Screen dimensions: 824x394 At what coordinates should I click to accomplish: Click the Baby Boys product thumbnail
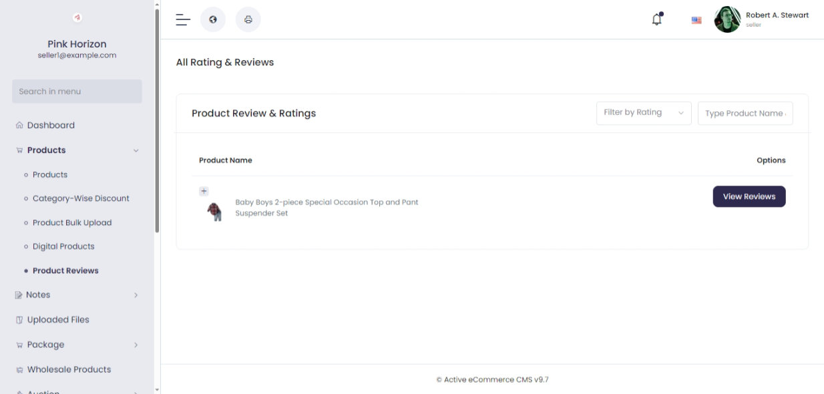[x=215, y=212]
